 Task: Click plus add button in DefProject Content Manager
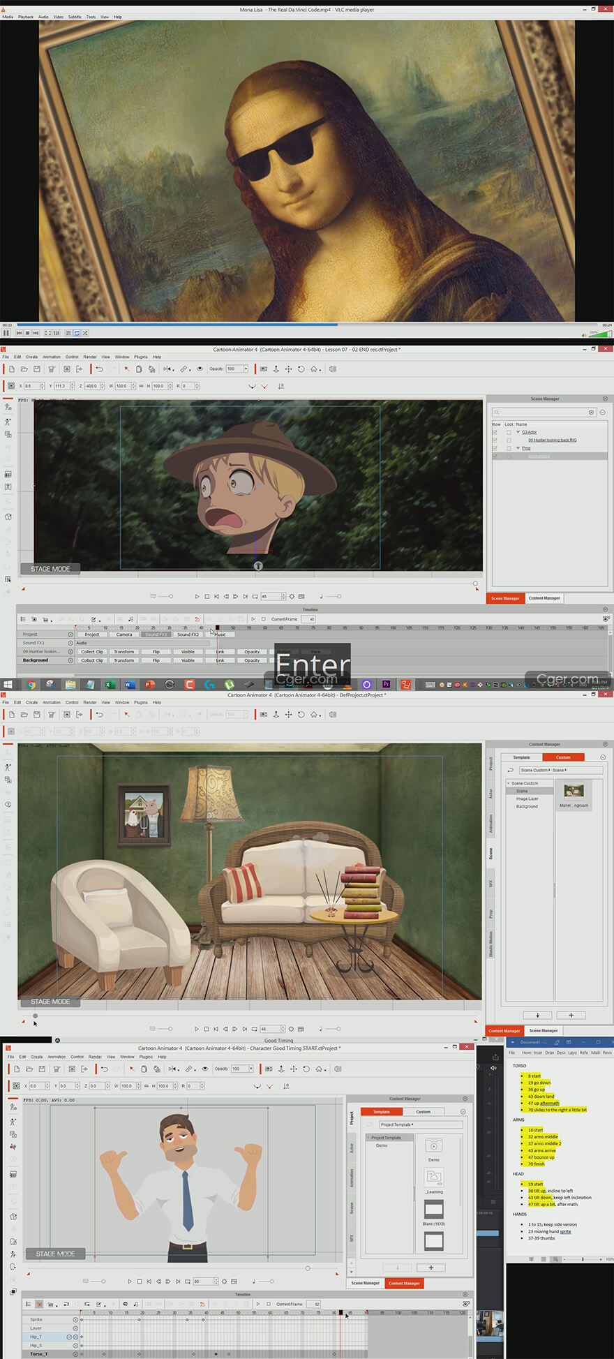click(571, 1016)
